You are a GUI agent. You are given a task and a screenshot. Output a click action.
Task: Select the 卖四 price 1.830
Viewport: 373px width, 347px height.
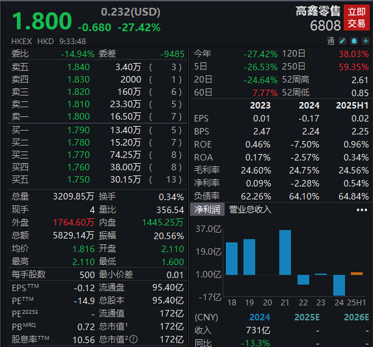point(79,79)
